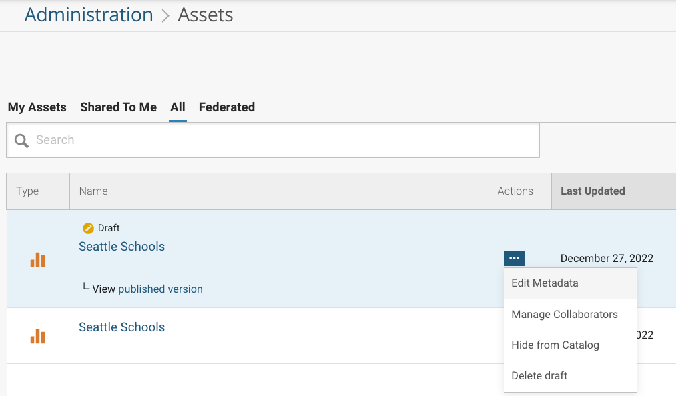Switch to the Shared To Me tab
Image resolution: width=676 pixels, height=396 pixels.
(x=119, y=107)
